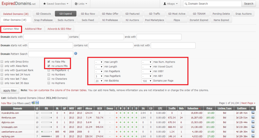
Task: Open the Adwords & SEO Filter tab
Action: (59, 29)
